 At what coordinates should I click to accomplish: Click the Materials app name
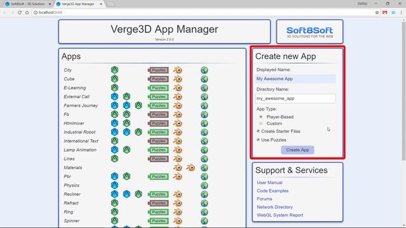(x=73, y=167)
